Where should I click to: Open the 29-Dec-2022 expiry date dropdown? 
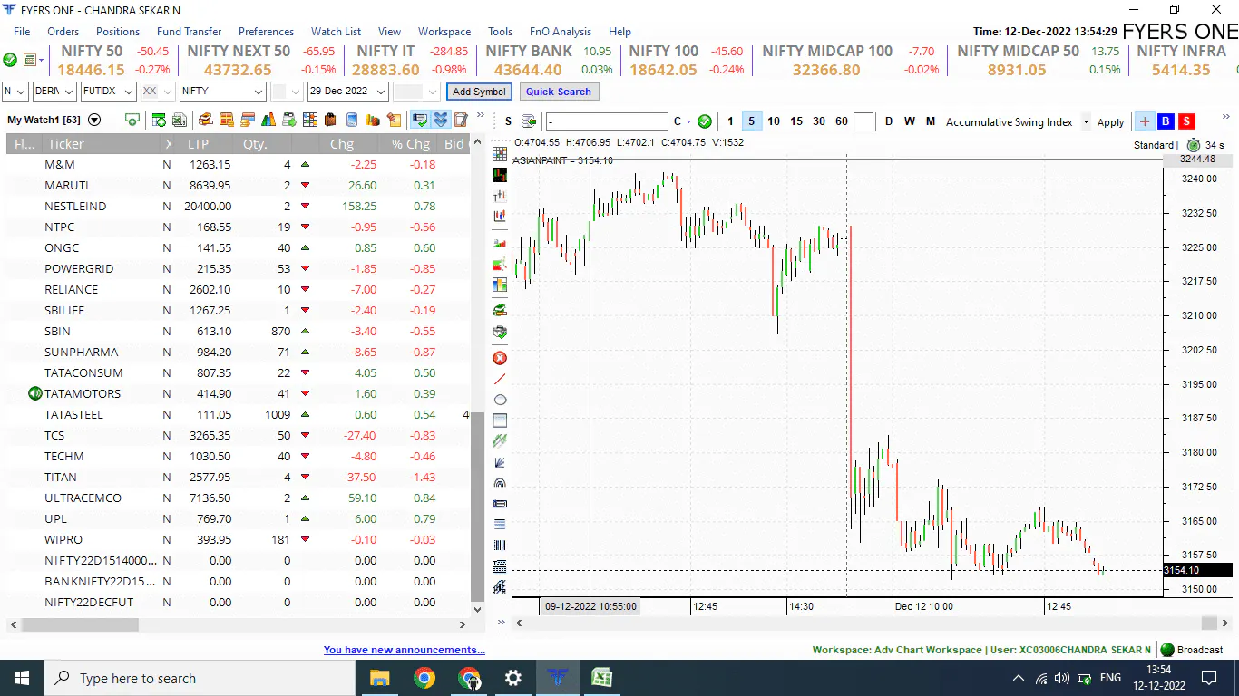click(348, 92)
